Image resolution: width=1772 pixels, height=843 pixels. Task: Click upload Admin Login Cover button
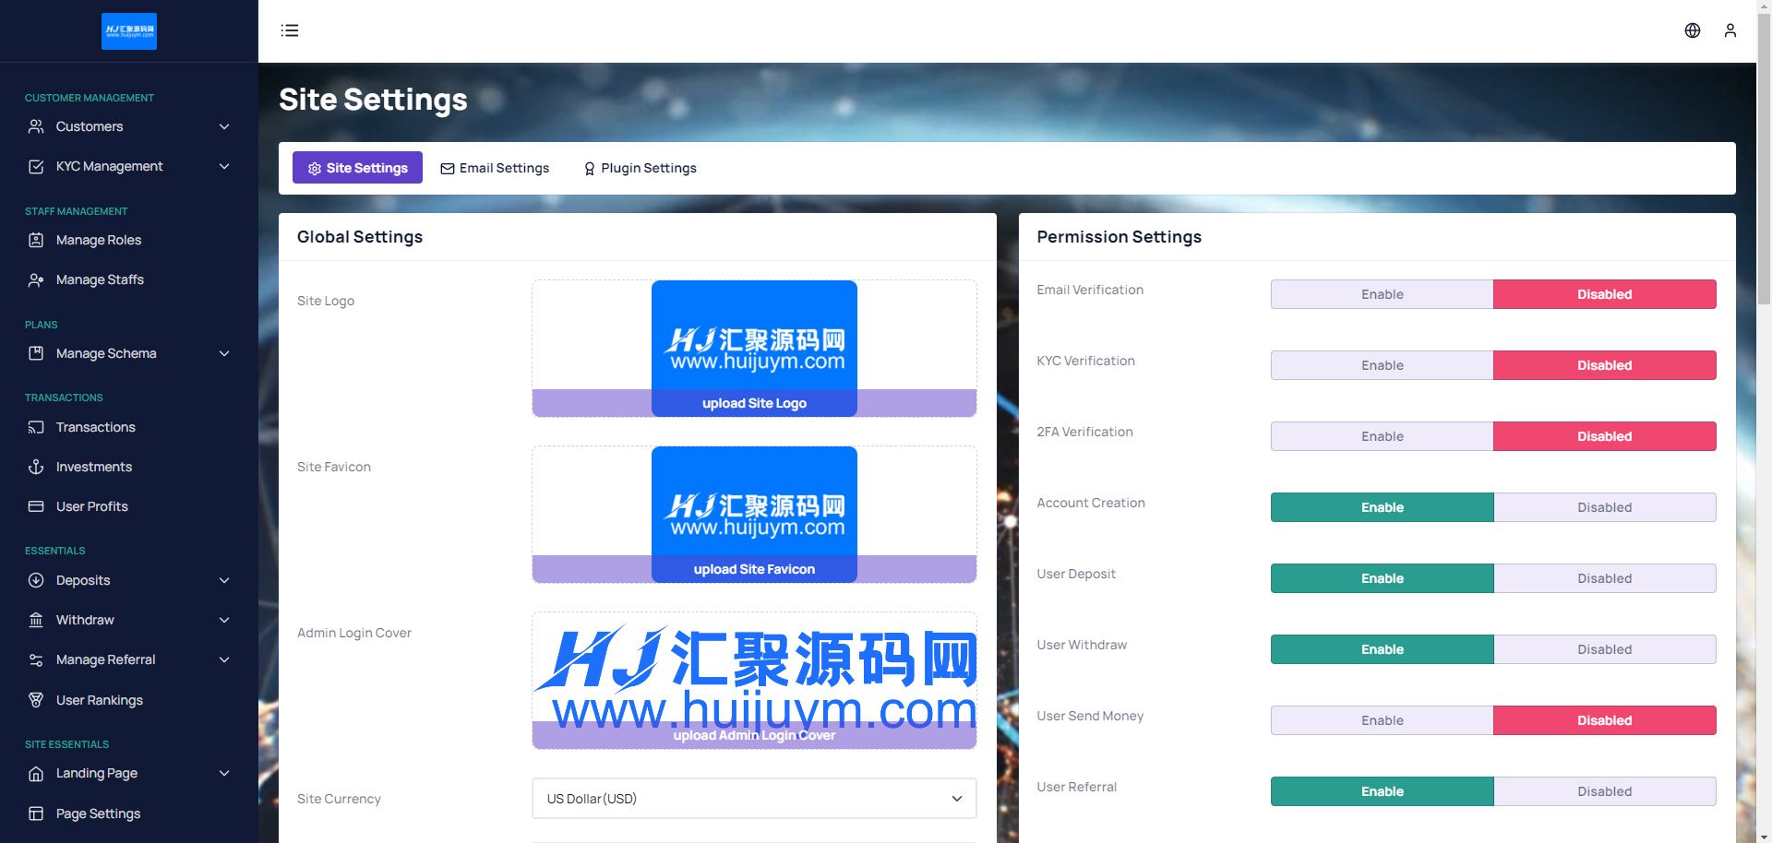[754, 735]
